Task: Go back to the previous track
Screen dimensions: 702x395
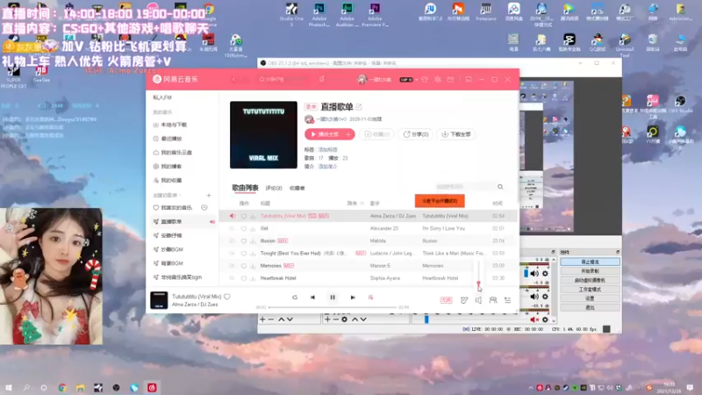Action: coord(312,298)
